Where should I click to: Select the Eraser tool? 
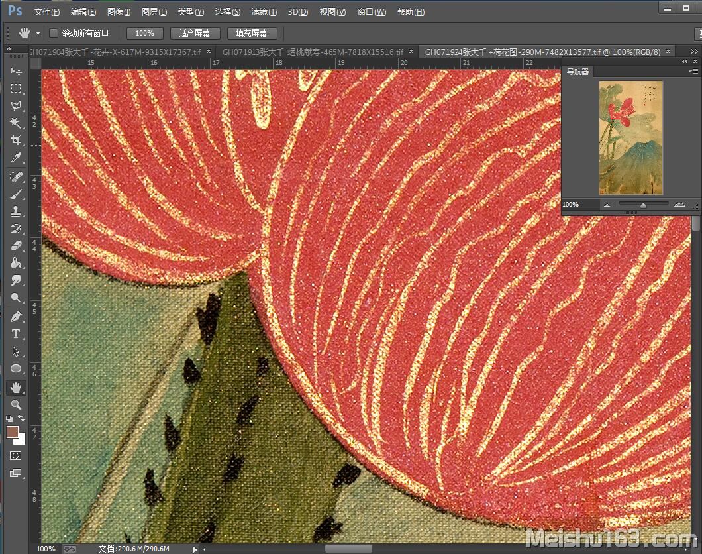pyautogui.click(x=16, y=246)
